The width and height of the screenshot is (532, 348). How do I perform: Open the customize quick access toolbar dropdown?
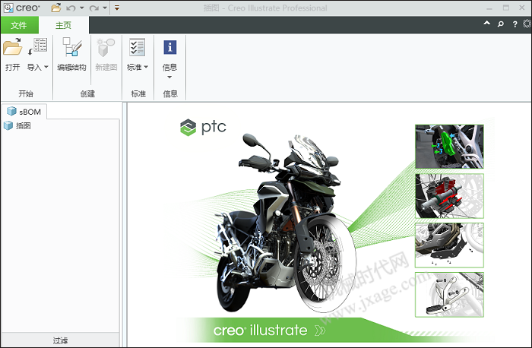(x=117, y=8)
